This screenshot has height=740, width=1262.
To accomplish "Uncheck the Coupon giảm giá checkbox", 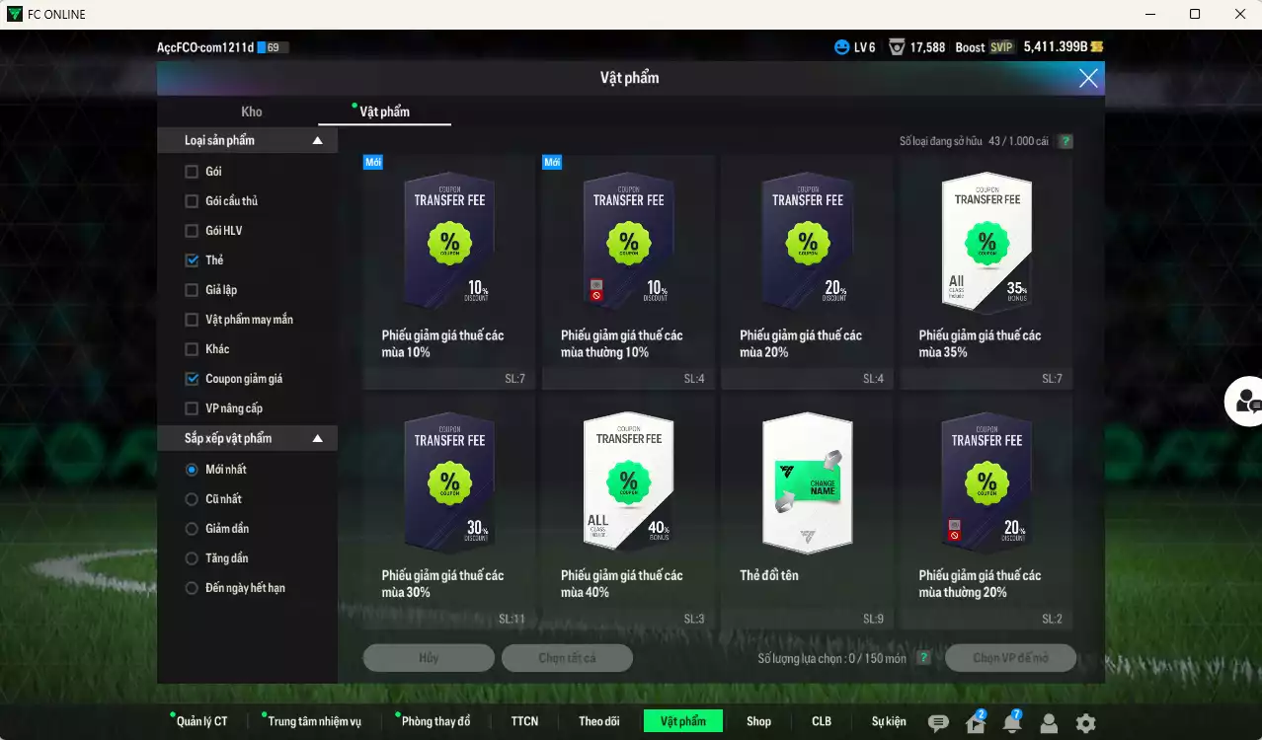I will [x=192, y=379].
